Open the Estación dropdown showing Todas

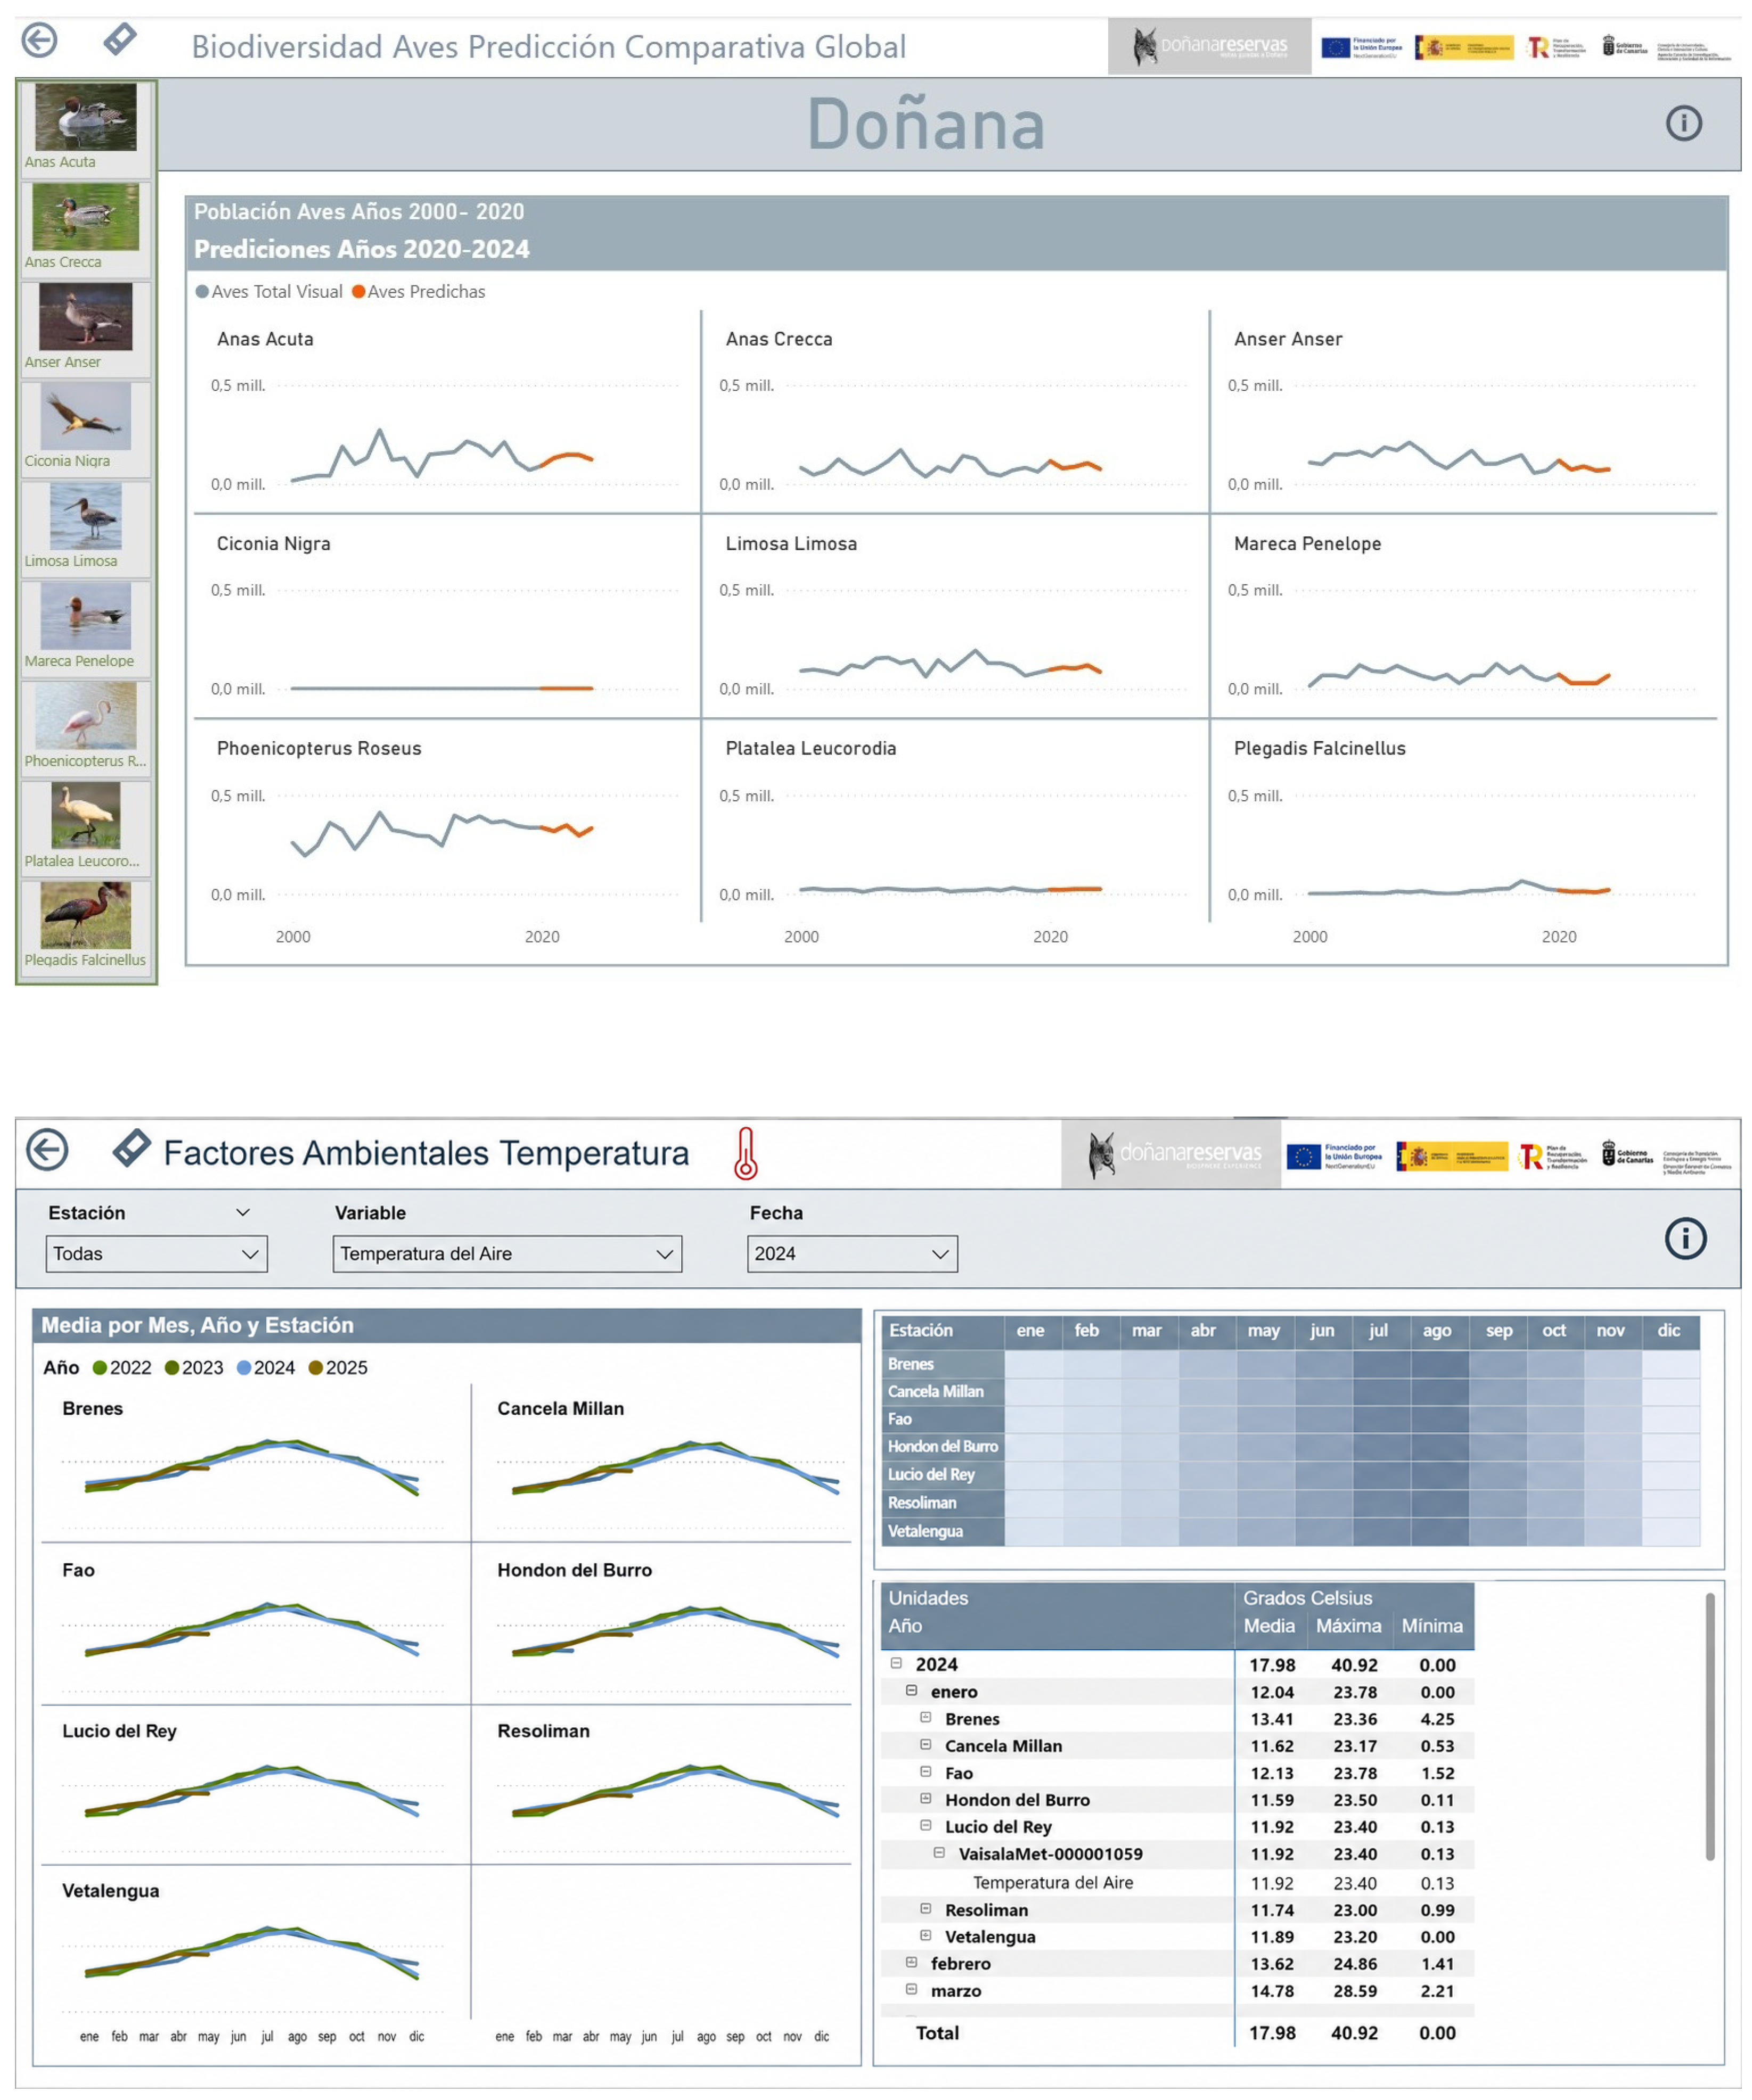(156, 1253)
